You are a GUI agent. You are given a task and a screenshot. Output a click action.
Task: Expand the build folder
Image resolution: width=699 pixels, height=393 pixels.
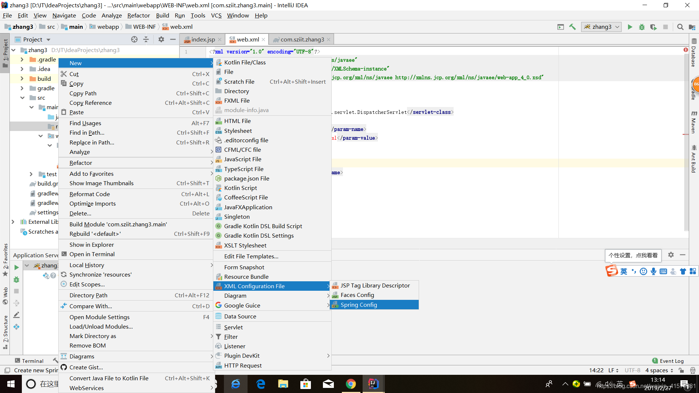point(22,79)
